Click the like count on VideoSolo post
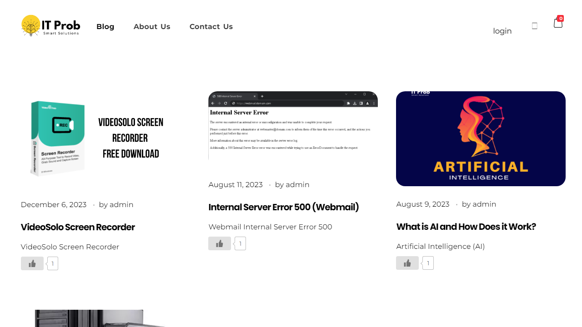Image resolution: width=582 pixels, height=327 pixels. tap(53, 263)
